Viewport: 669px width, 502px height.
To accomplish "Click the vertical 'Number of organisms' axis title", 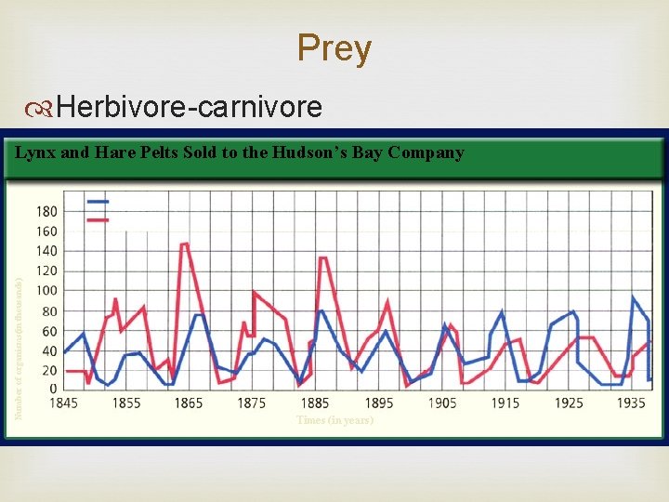I will tap(19, 349).
